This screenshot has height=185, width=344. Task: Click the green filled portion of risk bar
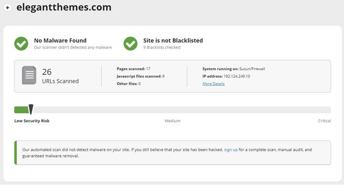coord(21,110)
